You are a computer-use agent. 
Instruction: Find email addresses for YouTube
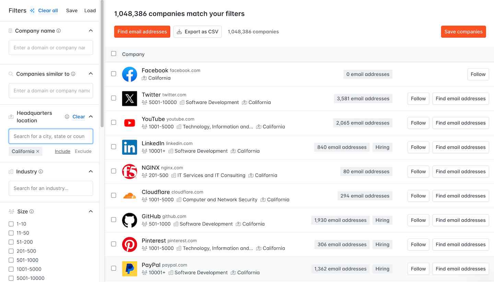pos(460,123)
